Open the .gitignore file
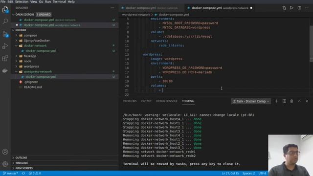Screen dimensions: 313x176 [31, 82]
